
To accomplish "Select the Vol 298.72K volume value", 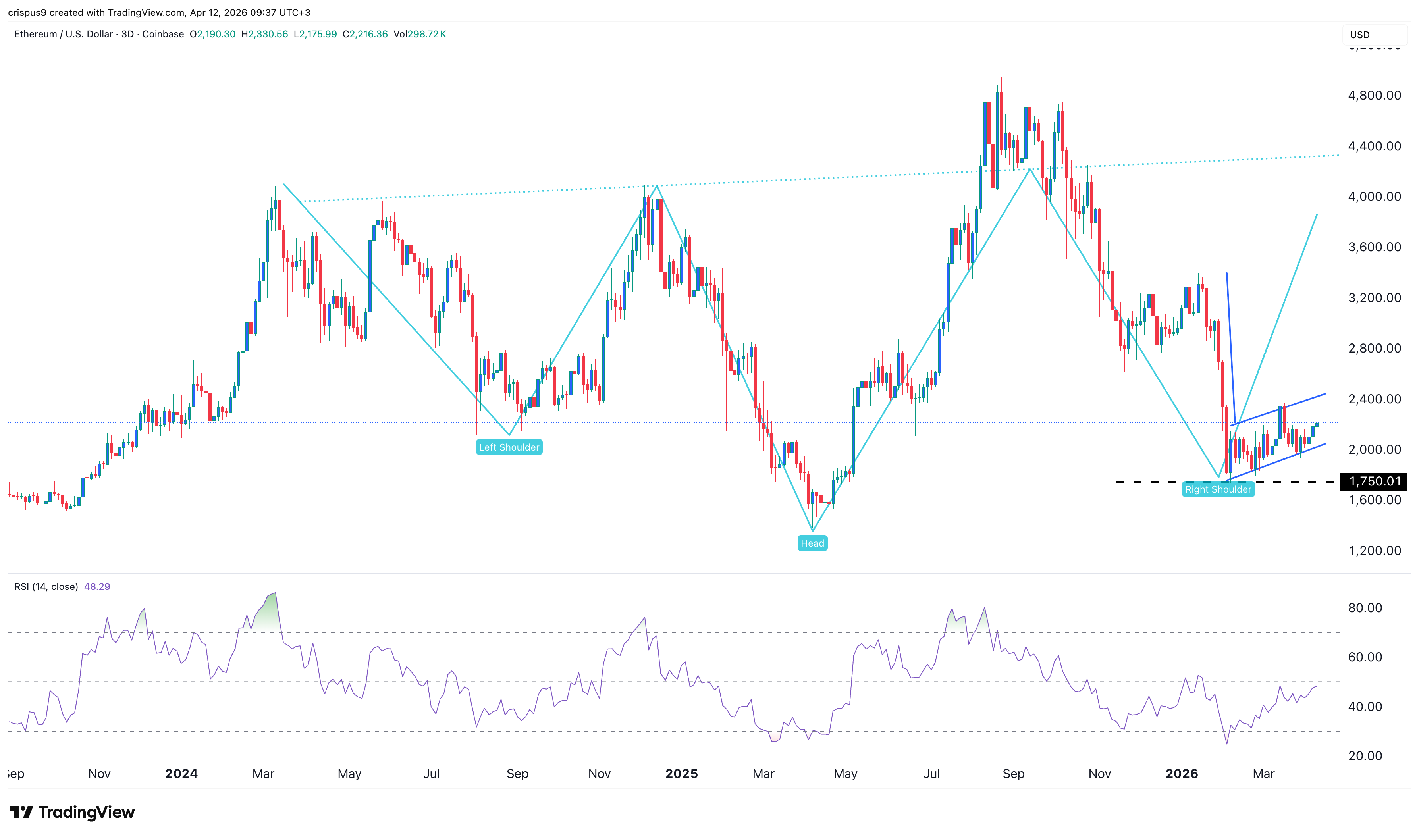I will pyautogui.click(x=421, y=35).
